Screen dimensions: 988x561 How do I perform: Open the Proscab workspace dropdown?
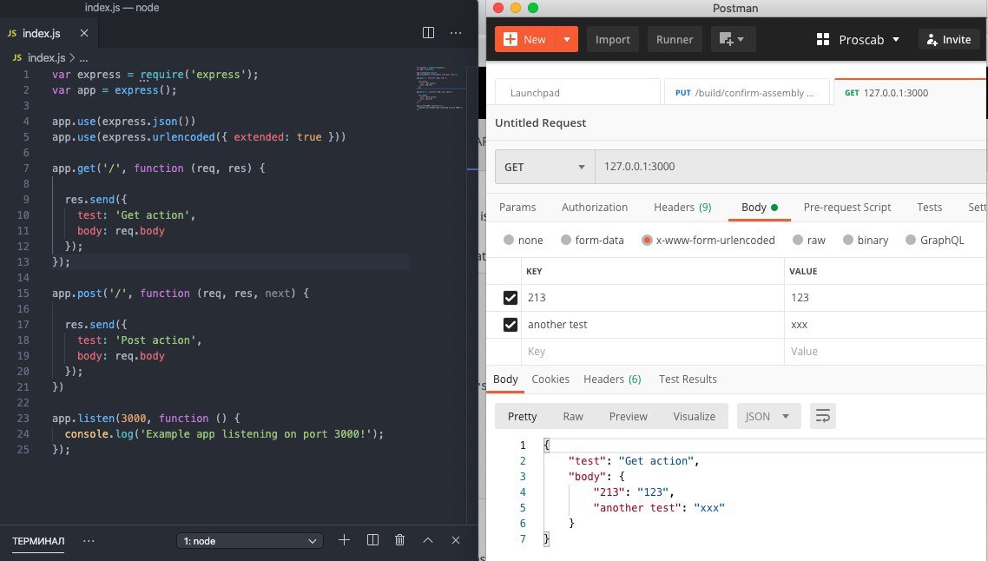pos(858,40)
